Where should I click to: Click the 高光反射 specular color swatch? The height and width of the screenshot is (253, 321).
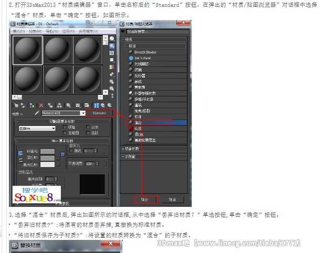(x=48, y=164)
